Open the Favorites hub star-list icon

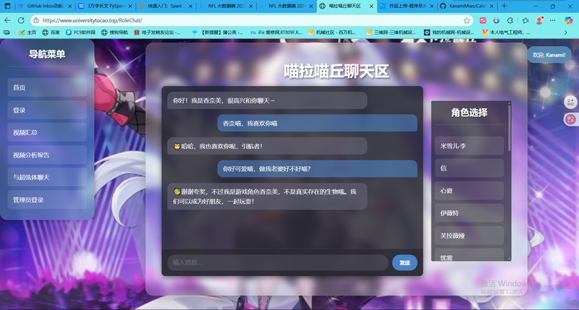525,20
